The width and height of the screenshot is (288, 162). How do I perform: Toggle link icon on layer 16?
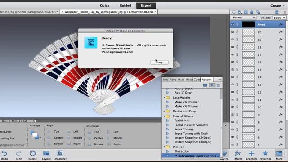(x=237, y=62)
